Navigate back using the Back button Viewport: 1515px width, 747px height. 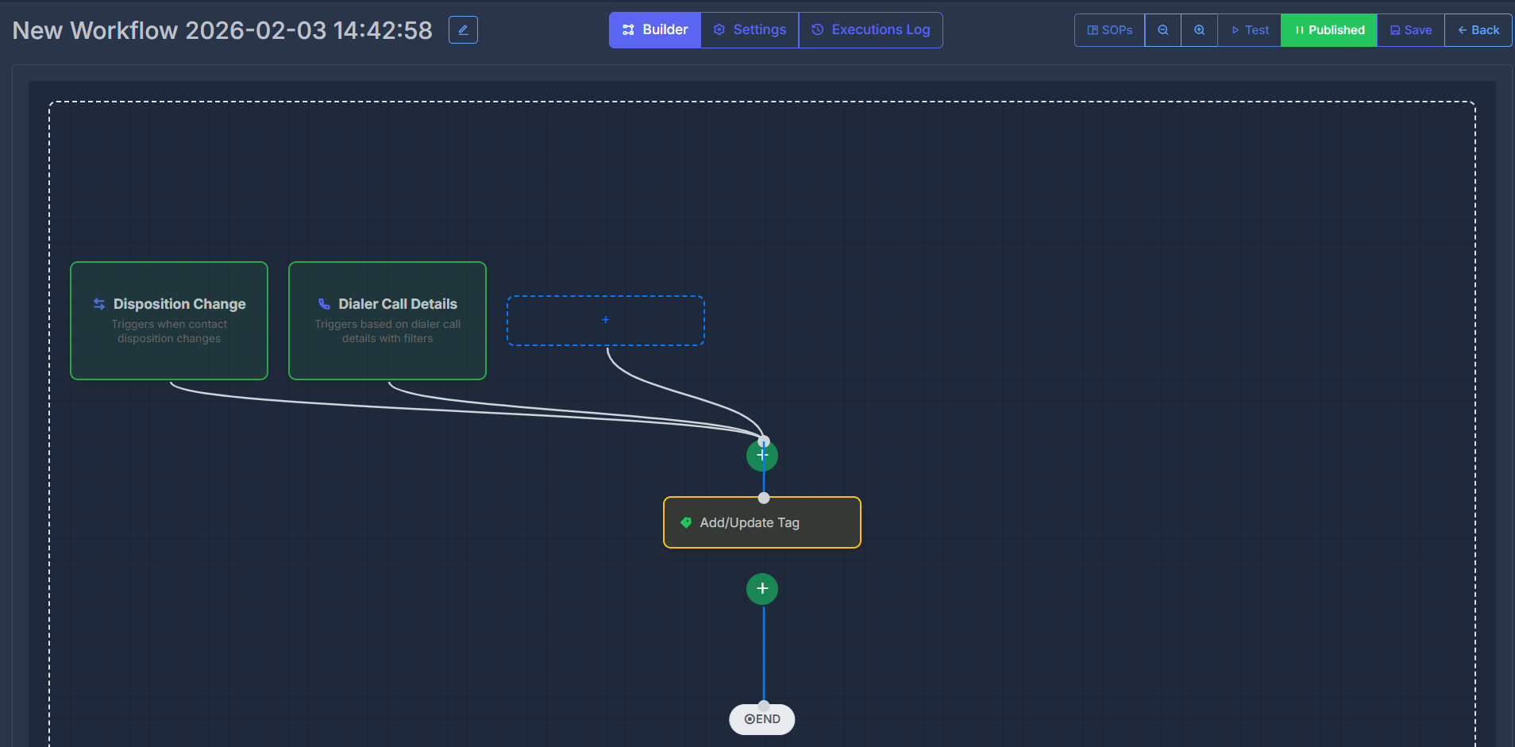click(1478, 29)
